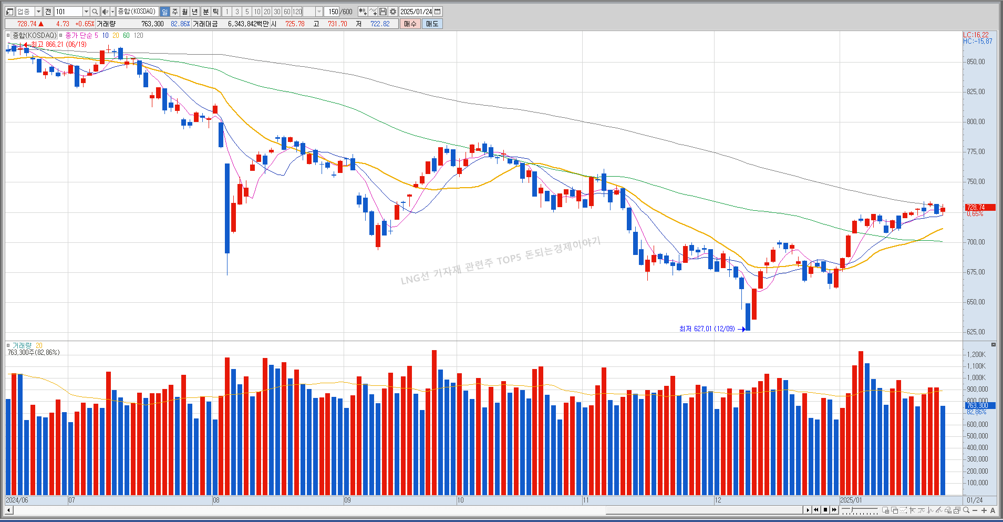Click the fast-forward replay button
The height and width of the screenshot is (522, 1003).
pos(834,510)
